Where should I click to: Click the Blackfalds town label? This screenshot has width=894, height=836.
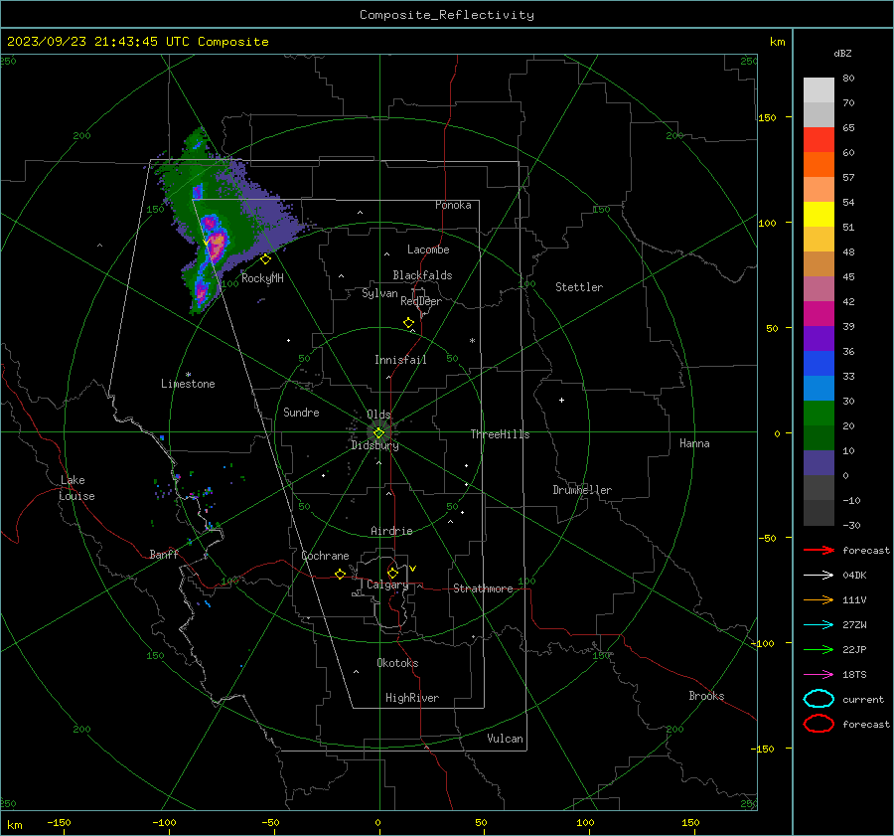pos(422,275)
